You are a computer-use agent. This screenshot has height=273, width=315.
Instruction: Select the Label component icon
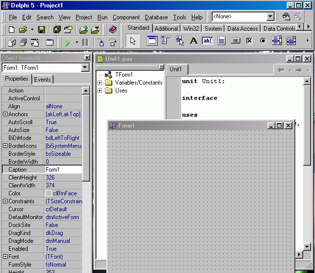tap(194, 41)
